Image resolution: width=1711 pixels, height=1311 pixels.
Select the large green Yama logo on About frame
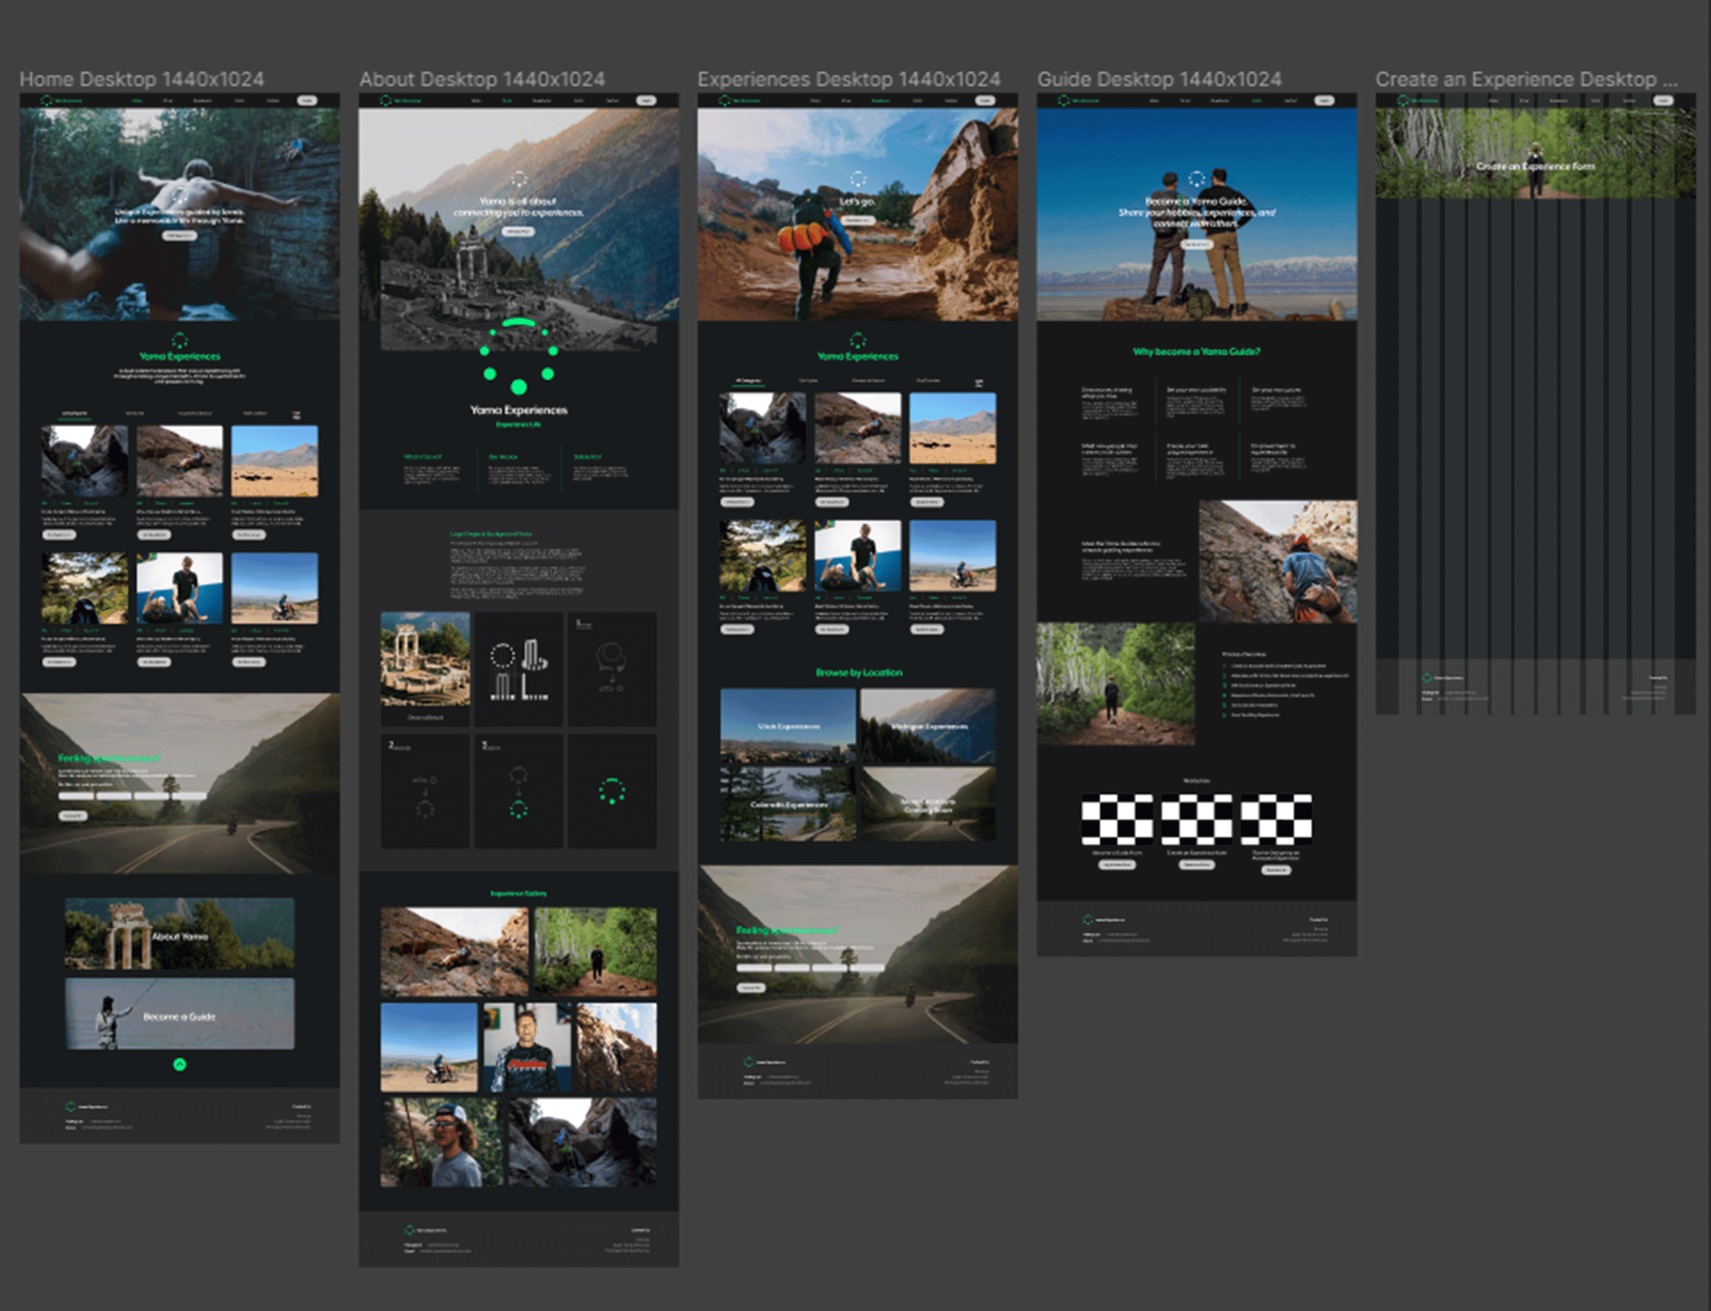(x=519, y=356)
